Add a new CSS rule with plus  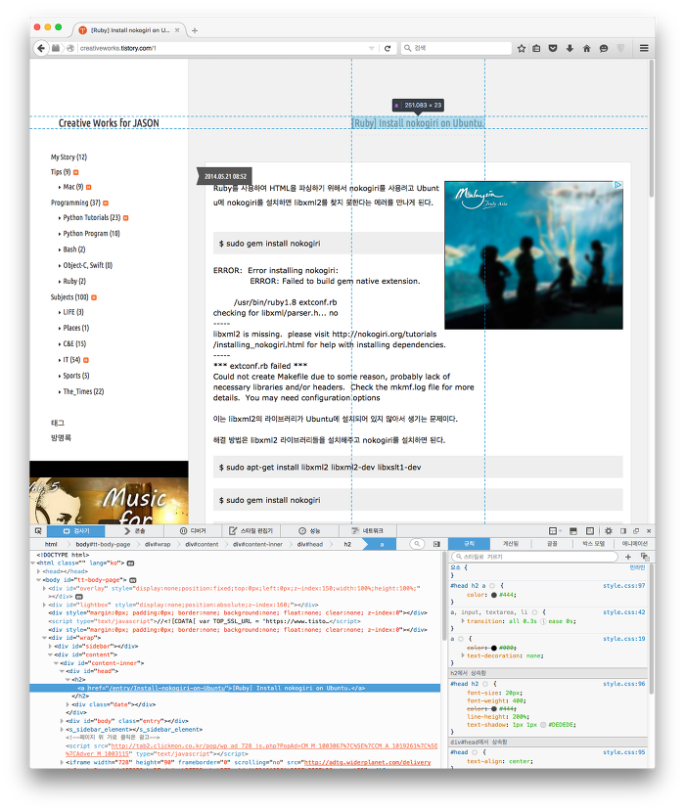point(628,557)
